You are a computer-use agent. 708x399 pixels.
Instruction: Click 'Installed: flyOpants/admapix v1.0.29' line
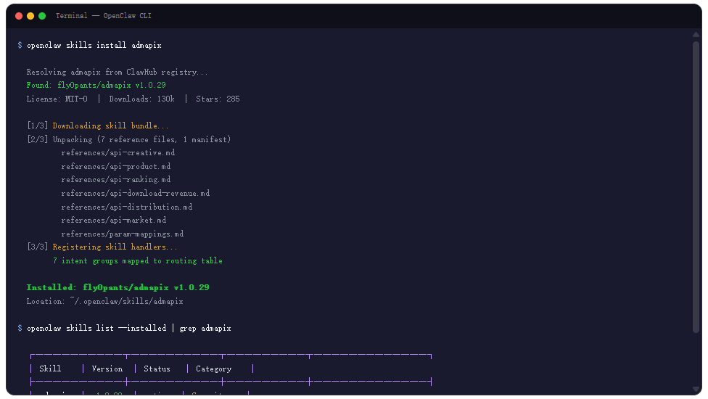[118, 287]
